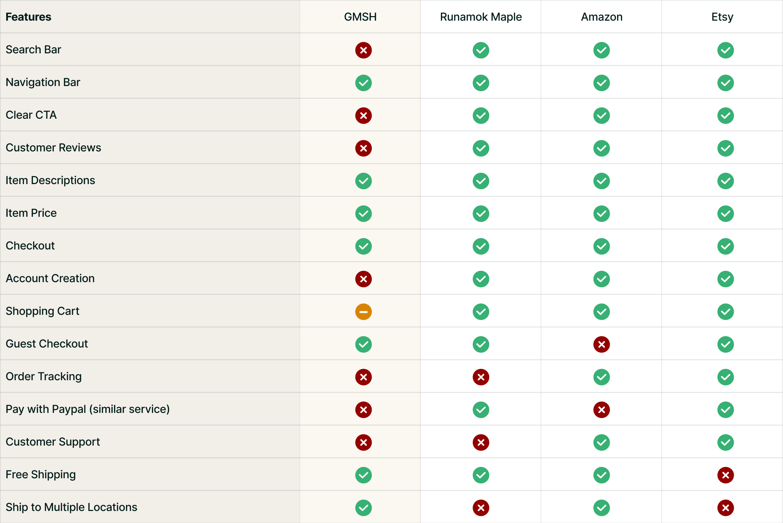Click GMSH's red X for Search Bar
The height and width of the screenshot is (523, 783).
point(363,50)
